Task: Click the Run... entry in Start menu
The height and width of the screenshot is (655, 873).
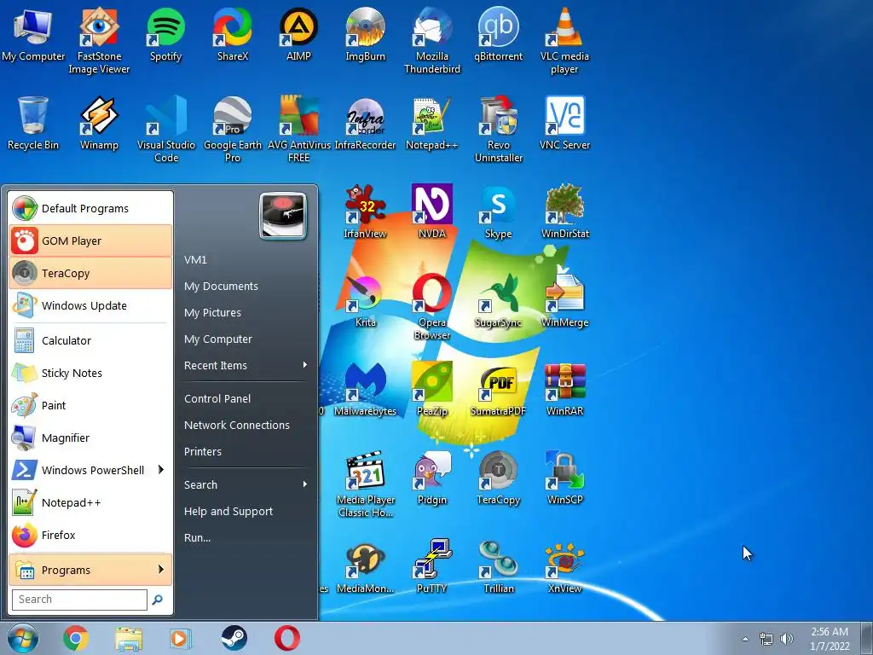Action: click(x=246, y=537)
